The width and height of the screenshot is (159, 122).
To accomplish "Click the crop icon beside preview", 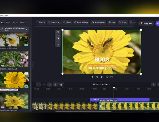I will (58, 45).
